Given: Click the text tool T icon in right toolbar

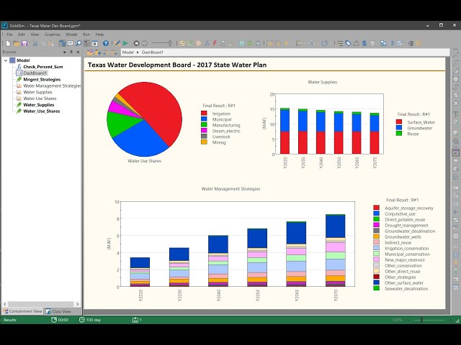Looking at the screenshot, I should (455, 114).
